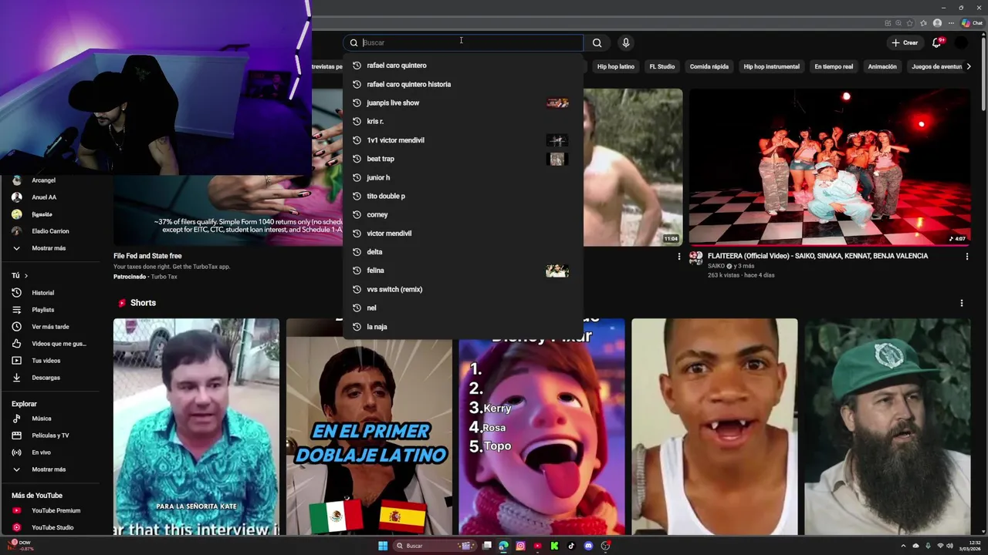This screenshot has height=555, width=988.
Task: Open the Arcangel channel subscription
Action: pyautogui.click(x=43, y=180)
